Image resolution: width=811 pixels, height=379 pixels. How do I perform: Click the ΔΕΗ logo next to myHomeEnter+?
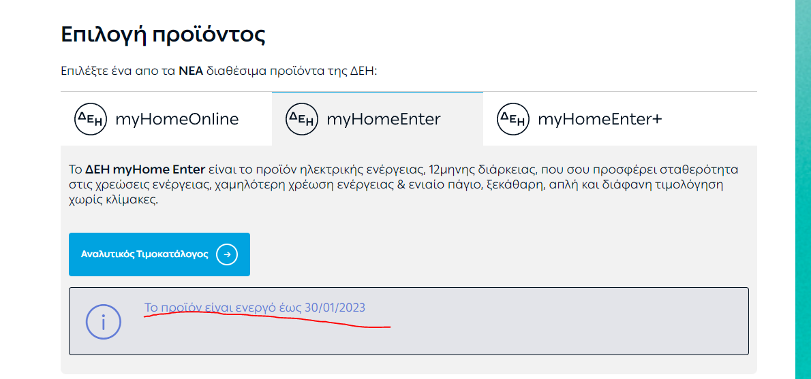pyautogui.click(x=514, y=119)
